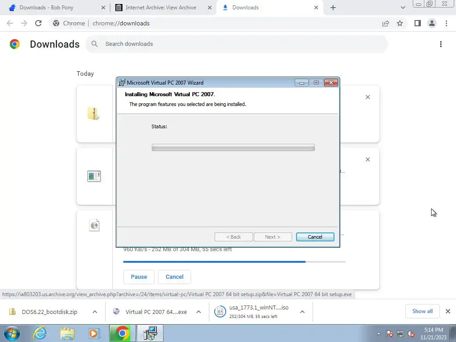Select Chrome in the taskbar
This screenshot has height=342, width=456.
pos(122,333)
